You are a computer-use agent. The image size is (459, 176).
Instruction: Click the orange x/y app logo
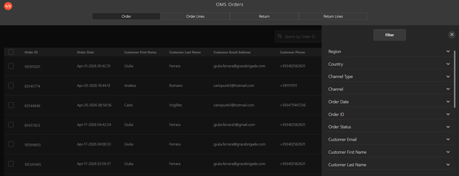8,6
